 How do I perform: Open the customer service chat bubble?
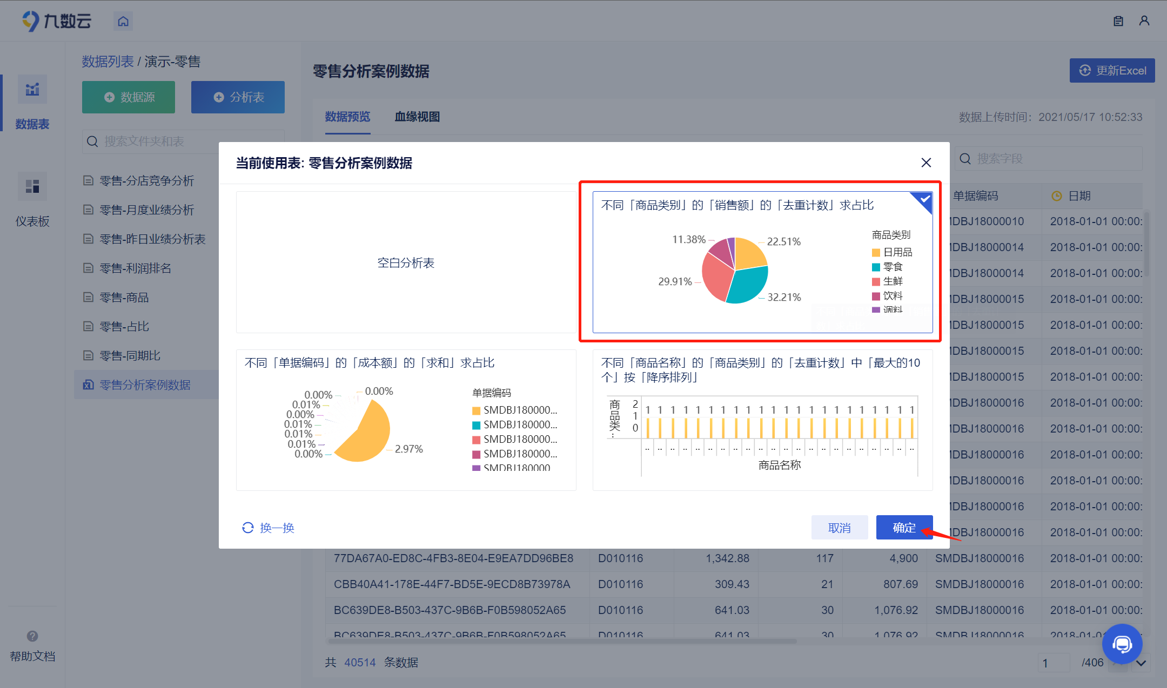click(1122, 644)
